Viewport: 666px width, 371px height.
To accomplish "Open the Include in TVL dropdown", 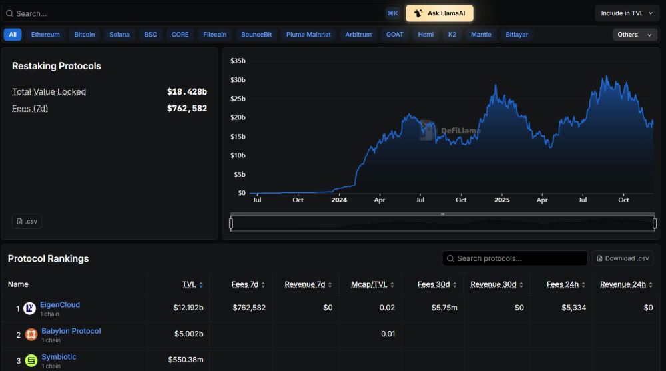I will (x=627, y=13).
